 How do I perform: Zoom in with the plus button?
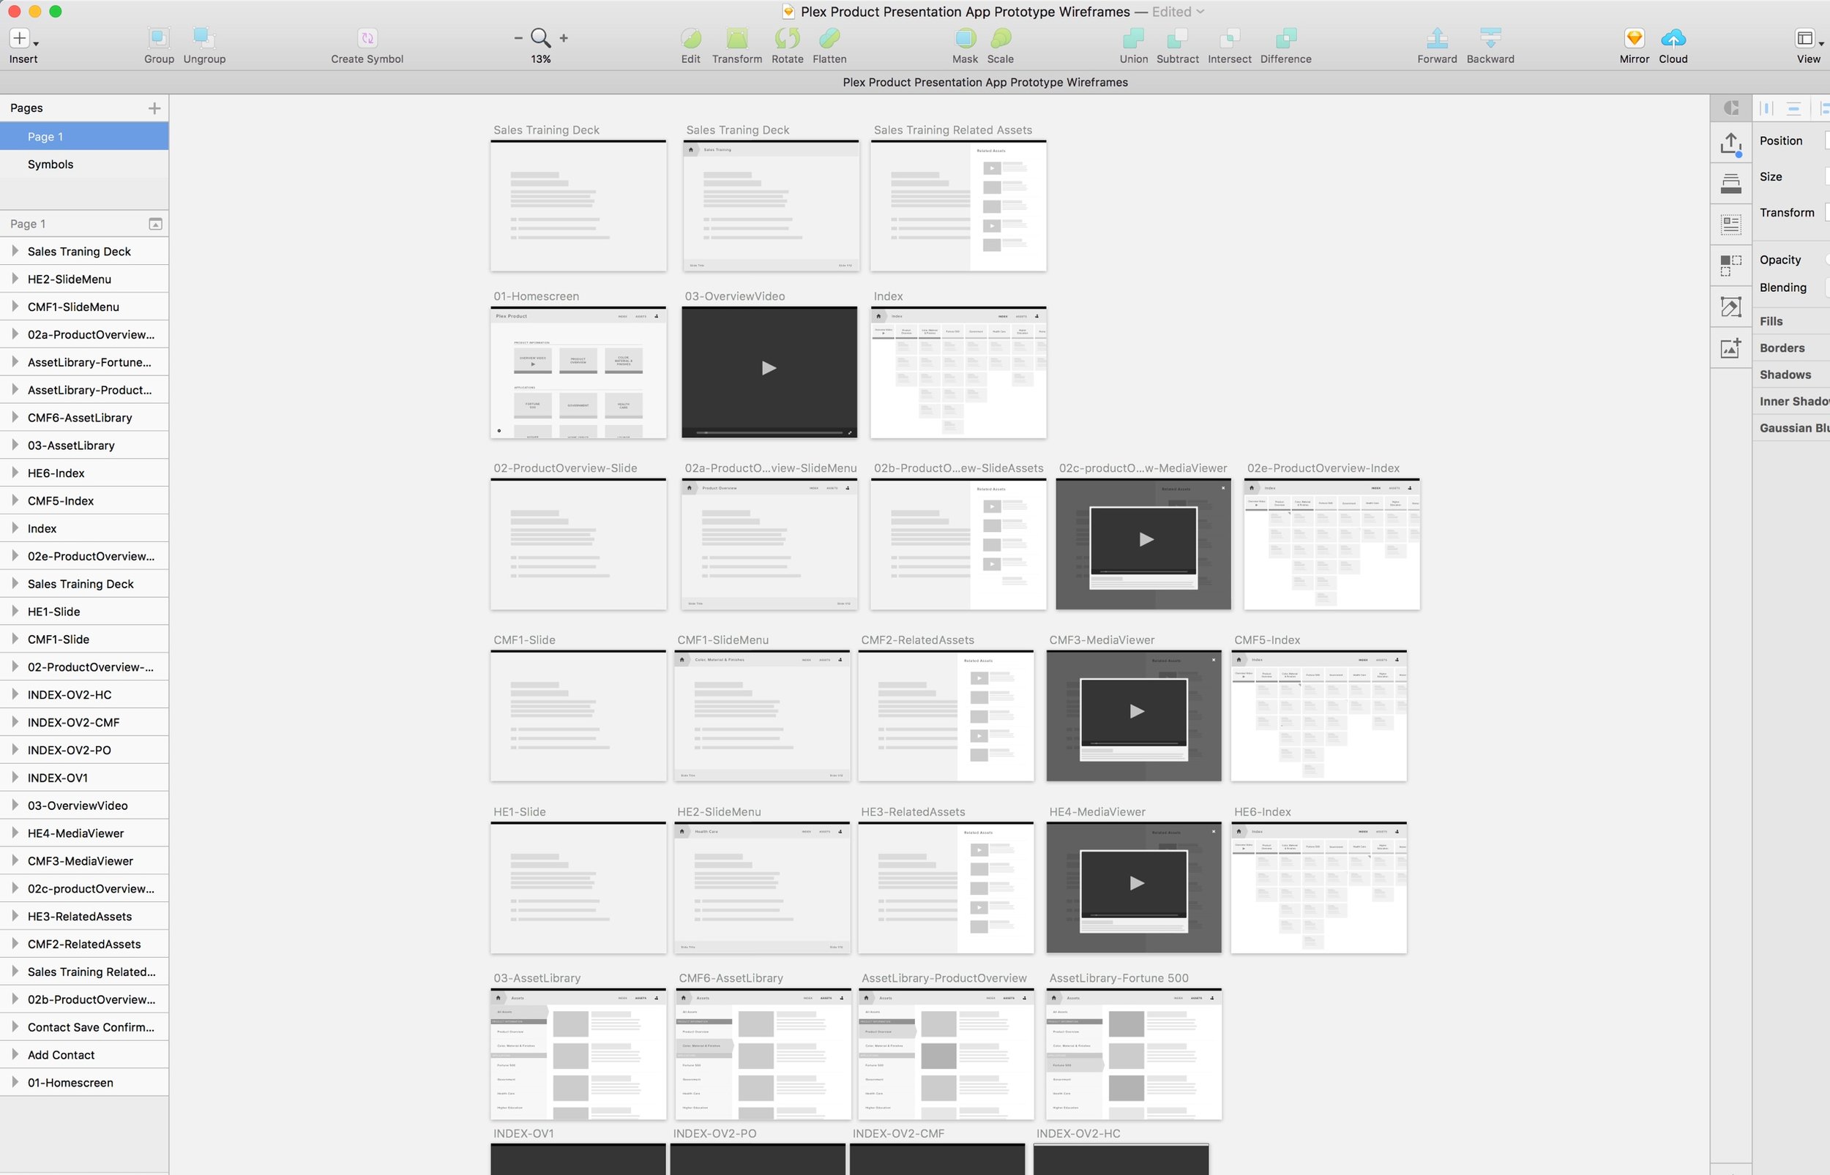pos(563,37)
